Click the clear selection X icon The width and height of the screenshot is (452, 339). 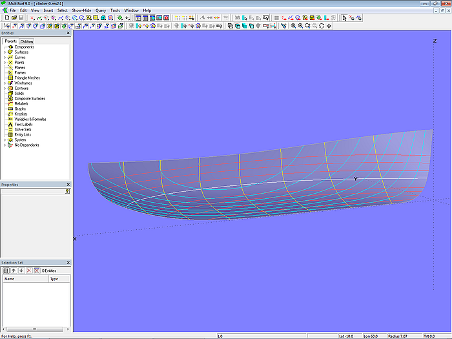tap(36, 271)
